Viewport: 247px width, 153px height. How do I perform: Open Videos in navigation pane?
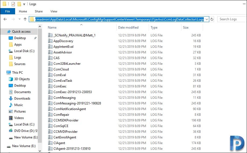click(19, 118)
